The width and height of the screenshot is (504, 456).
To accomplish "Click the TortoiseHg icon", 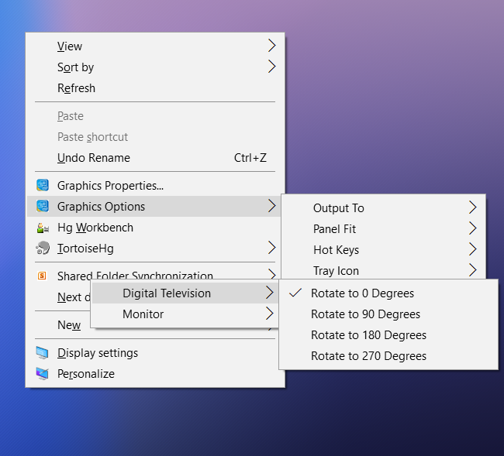I will coord(43,249).
